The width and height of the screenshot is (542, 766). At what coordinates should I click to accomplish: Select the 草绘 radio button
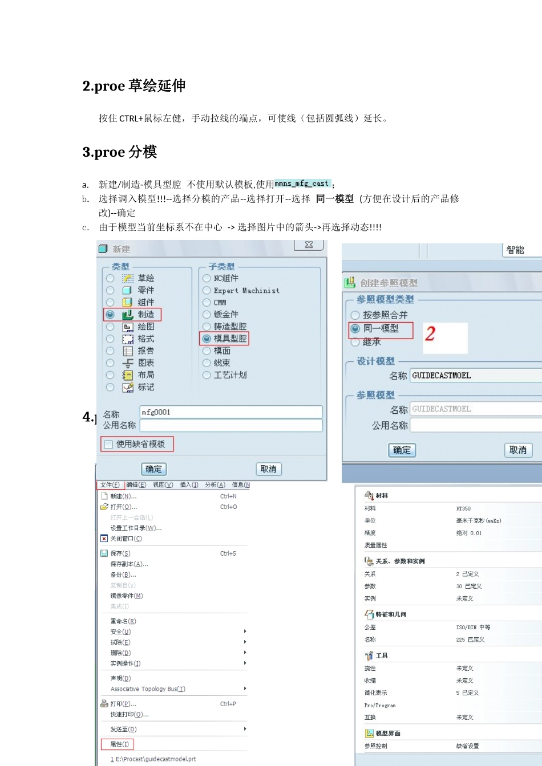click(110, 278)
